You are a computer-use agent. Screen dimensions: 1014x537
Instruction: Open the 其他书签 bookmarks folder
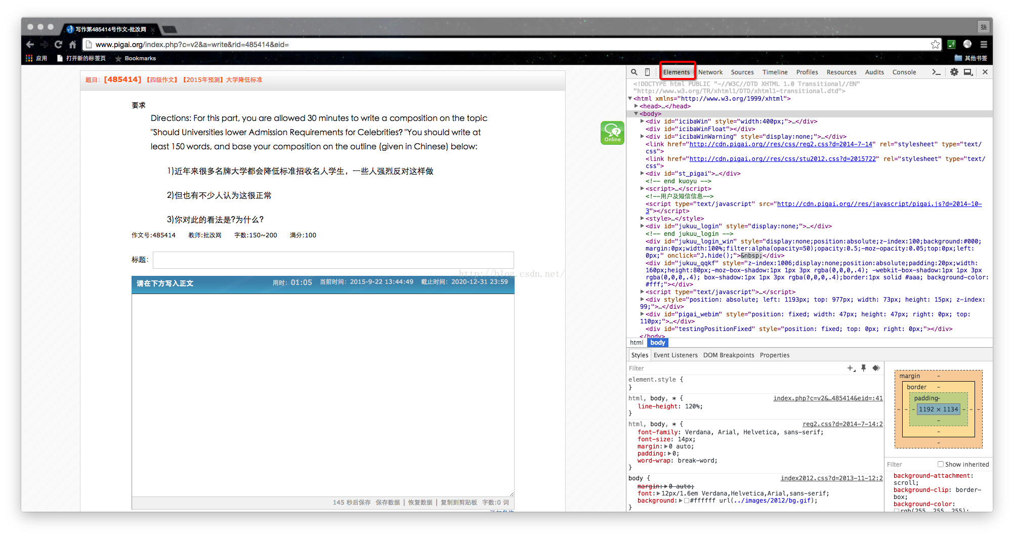[x=970, y=58]
